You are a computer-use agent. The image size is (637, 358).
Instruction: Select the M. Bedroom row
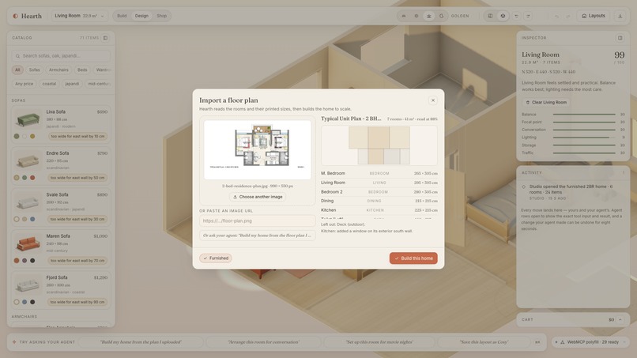tap(379, 173)
